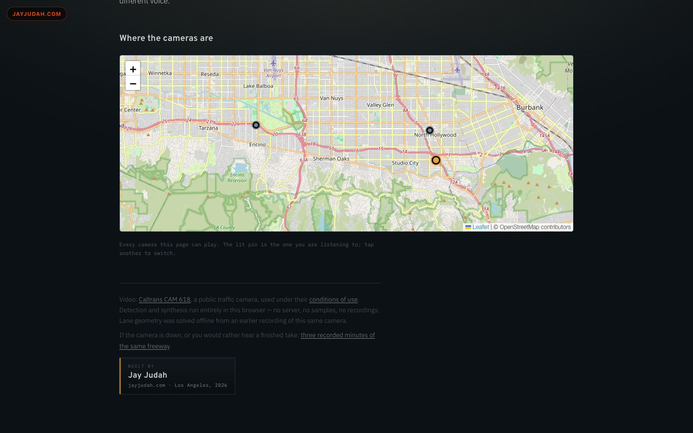Click the Encino Reservoir map label
Screen dimensions: 693x433
point(237,178)
